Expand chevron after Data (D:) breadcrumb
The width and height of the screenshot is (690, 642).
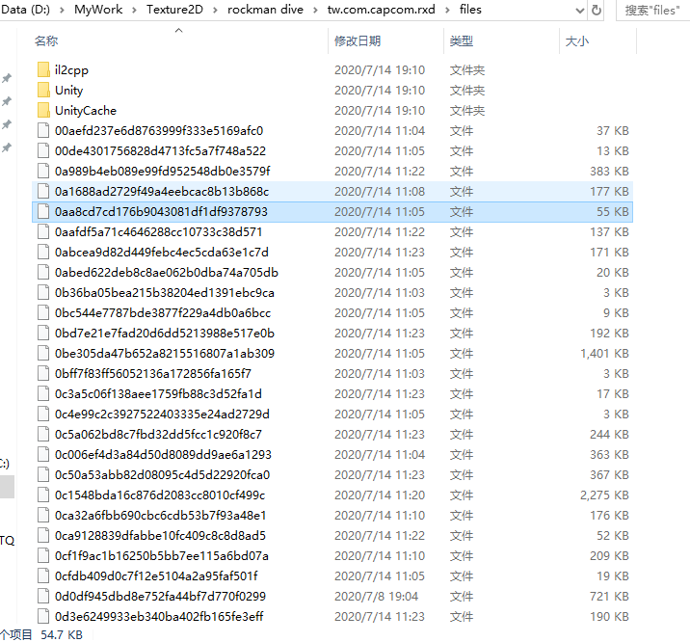(x=62, y=10)
